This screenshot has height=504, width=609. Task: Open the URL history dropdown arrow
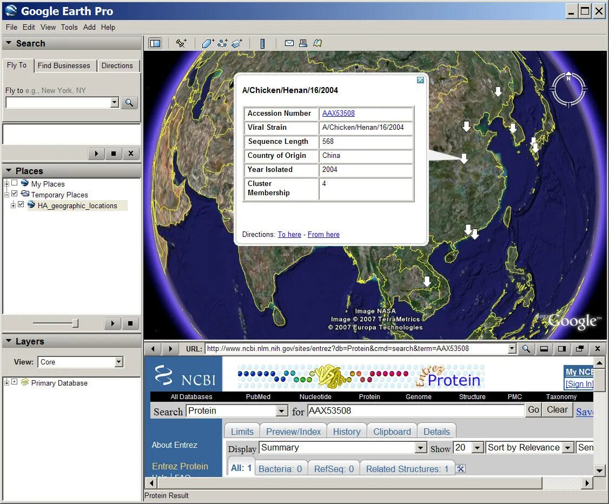click(x=512, y=349)
